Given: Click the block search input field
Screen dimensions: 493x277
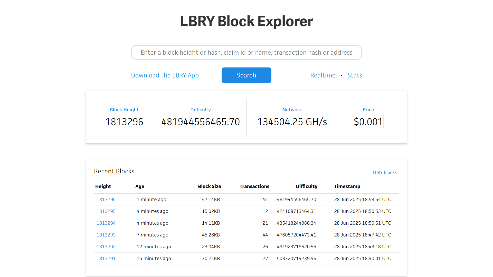Looking at the screenshot, I should pyautogui.click(x=246, y=53).
